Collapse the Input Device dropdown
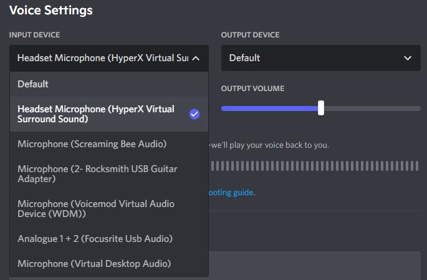The width and height of the screenshot is (427, 280). 109,58
